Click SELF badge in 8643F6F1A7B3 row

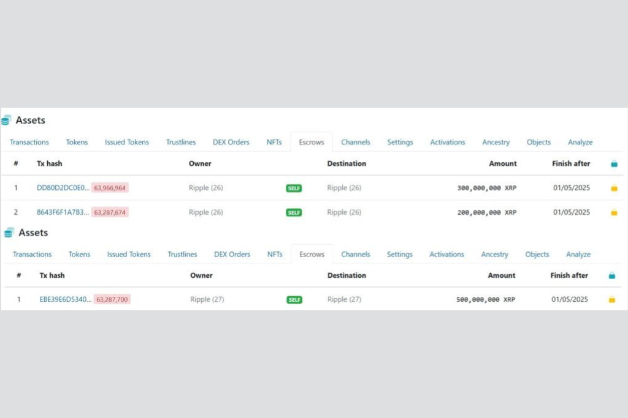coord(294,212)
